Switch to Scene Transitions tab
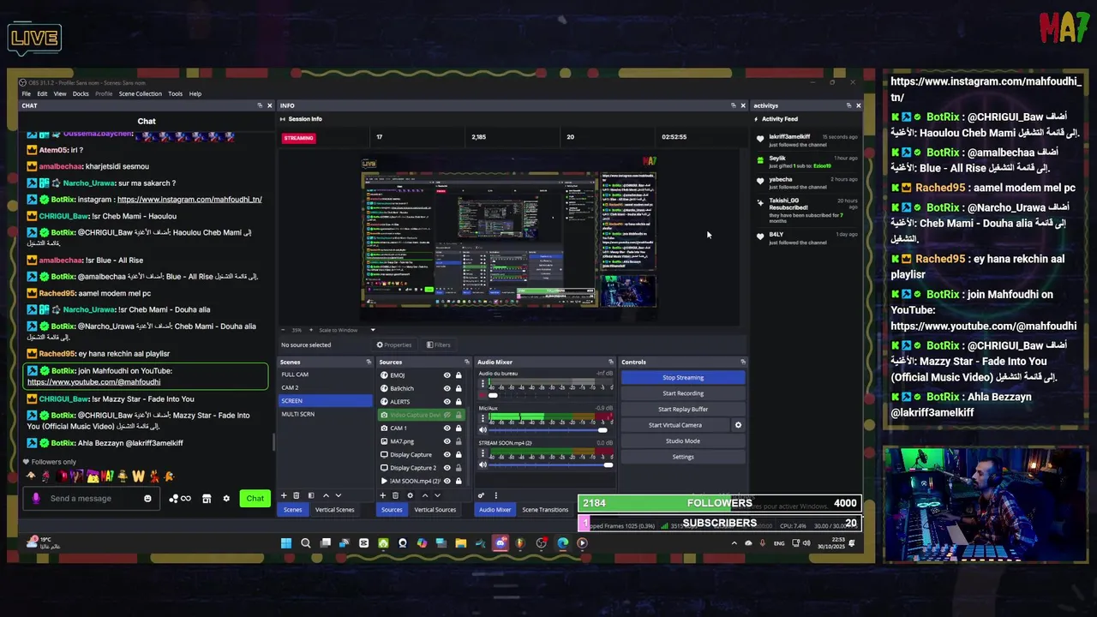1097x617 pixels. pyautogui.click(x=546, y=510)
